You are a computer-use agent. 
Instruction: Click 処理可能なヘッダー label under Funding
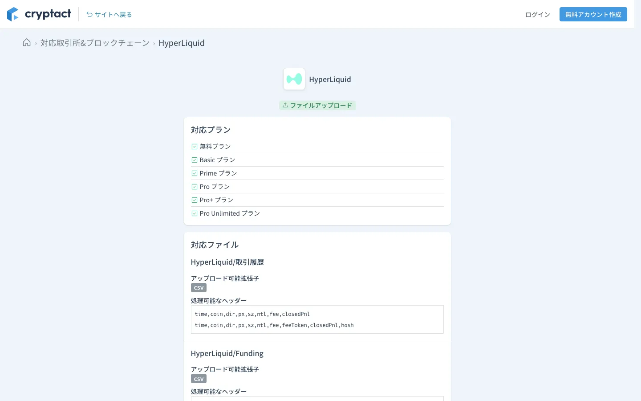pos(219,392)
